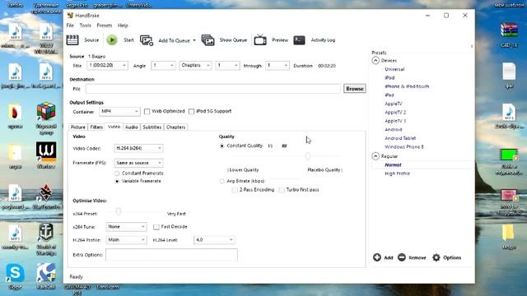Image resolution: width=527 pixels, height=296 pixels.
Task: Select the Constant Framerate option
Action: 117,173
